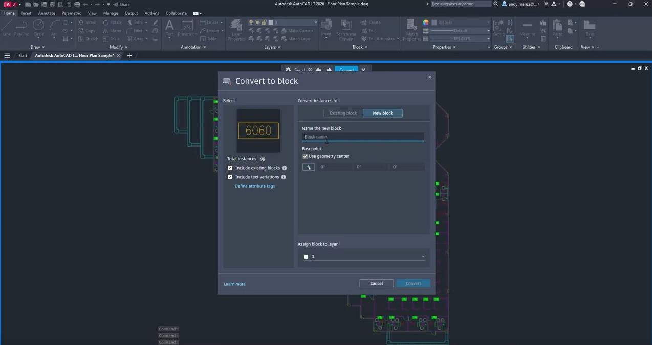Open Assign block to layer dropdown
Screen dimensions: 652x345
(x=363, y=257)
